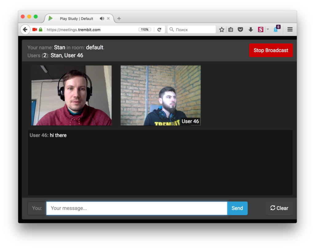
Task: Click Stan's video thumbnail
Action: (71, 95)
